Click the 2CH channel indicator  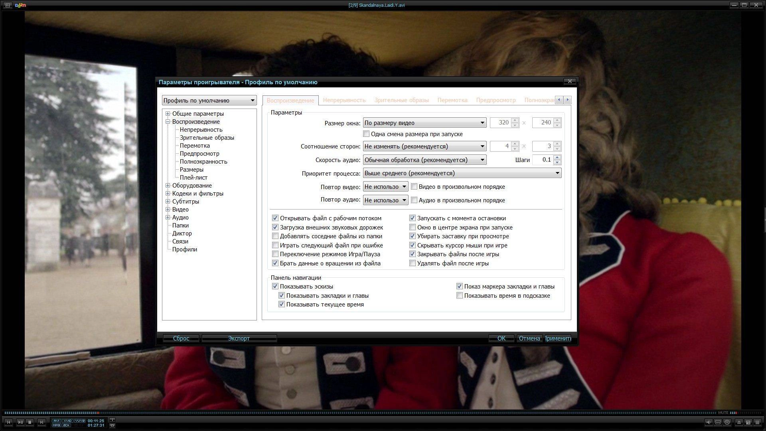[66, 425]
